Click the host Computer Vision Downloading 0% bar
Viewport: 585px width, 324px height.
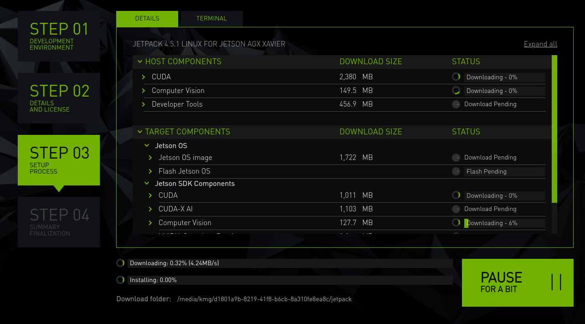(505, 91)
